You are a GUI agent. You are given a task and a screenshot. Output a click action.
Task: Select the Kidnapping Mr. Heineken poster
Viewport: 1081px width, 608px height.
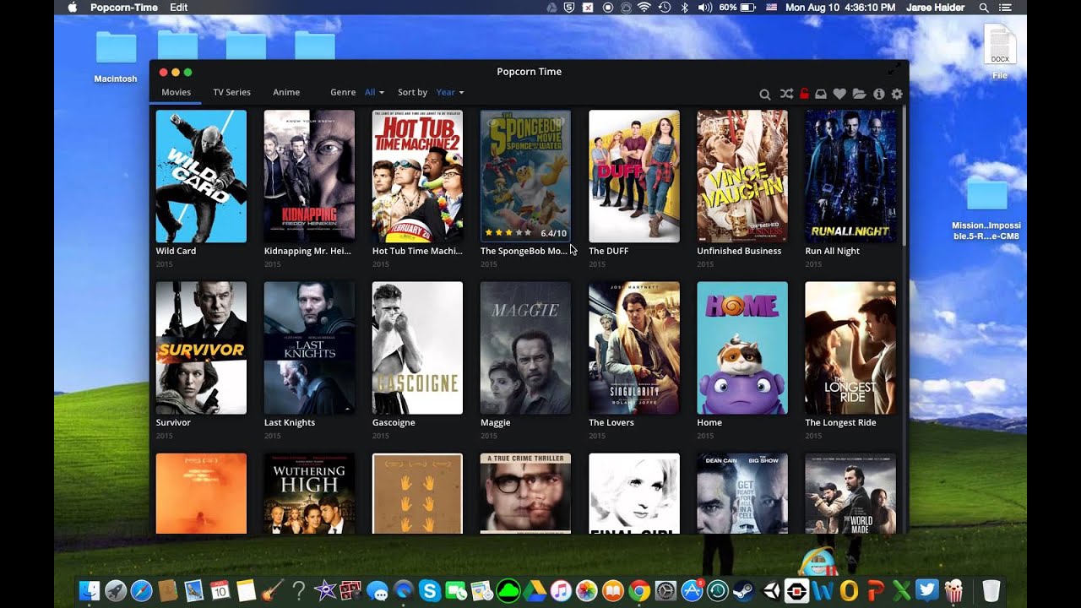tap(309, 176)
